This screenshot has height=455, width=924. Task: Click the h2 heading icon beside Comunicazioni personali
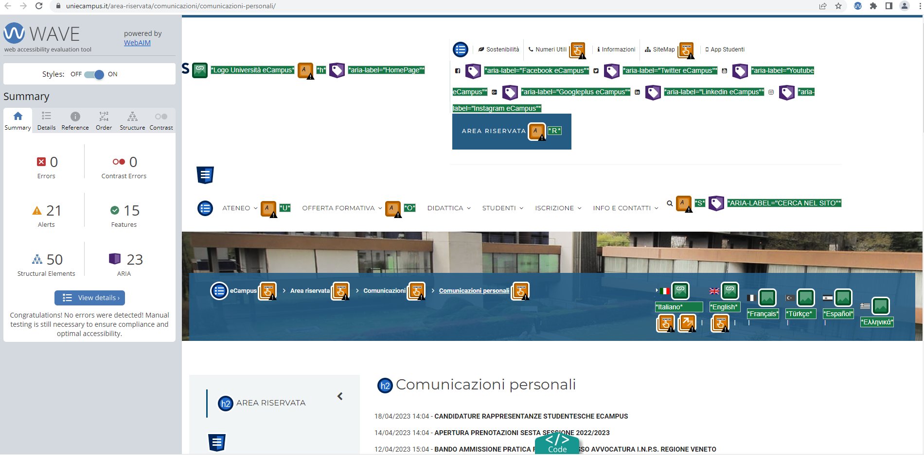pos(385,386)
